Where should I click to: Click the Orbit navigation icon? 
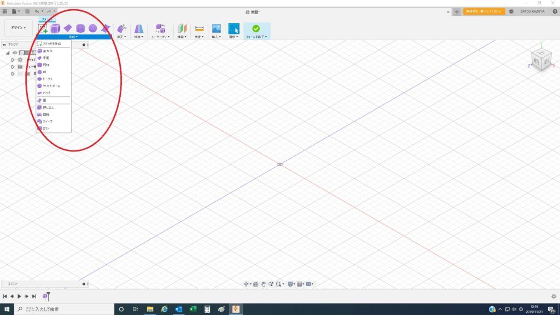(x=246, y=284)
